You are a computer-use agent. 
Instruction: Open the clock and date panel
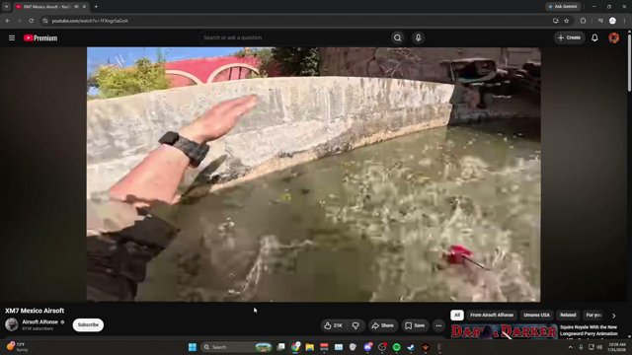616,347
